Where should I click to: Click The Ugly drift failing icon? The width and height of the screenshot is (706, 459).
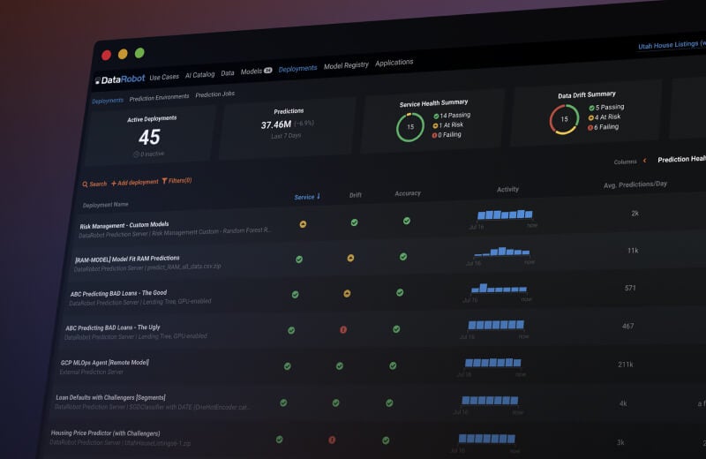343,330
